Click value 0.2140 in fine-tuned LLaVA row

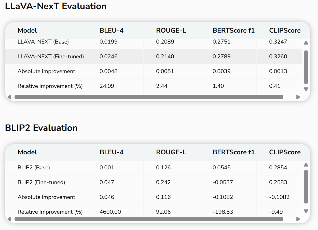pyautogui.click(x=165, y=57)
